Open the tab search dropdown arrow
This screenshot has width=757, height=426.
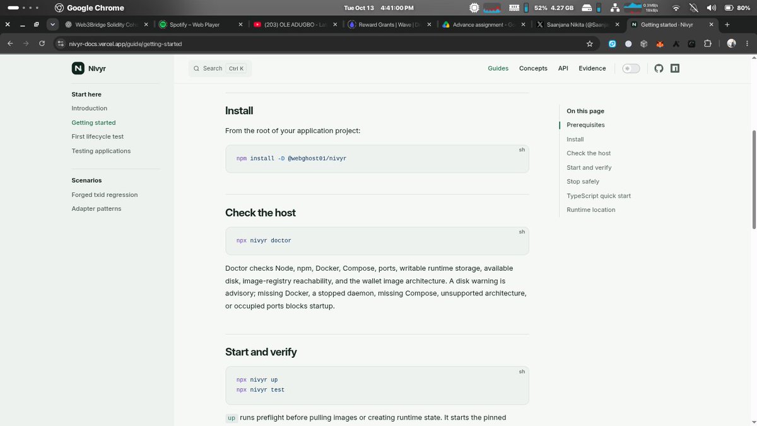point(53,25)
